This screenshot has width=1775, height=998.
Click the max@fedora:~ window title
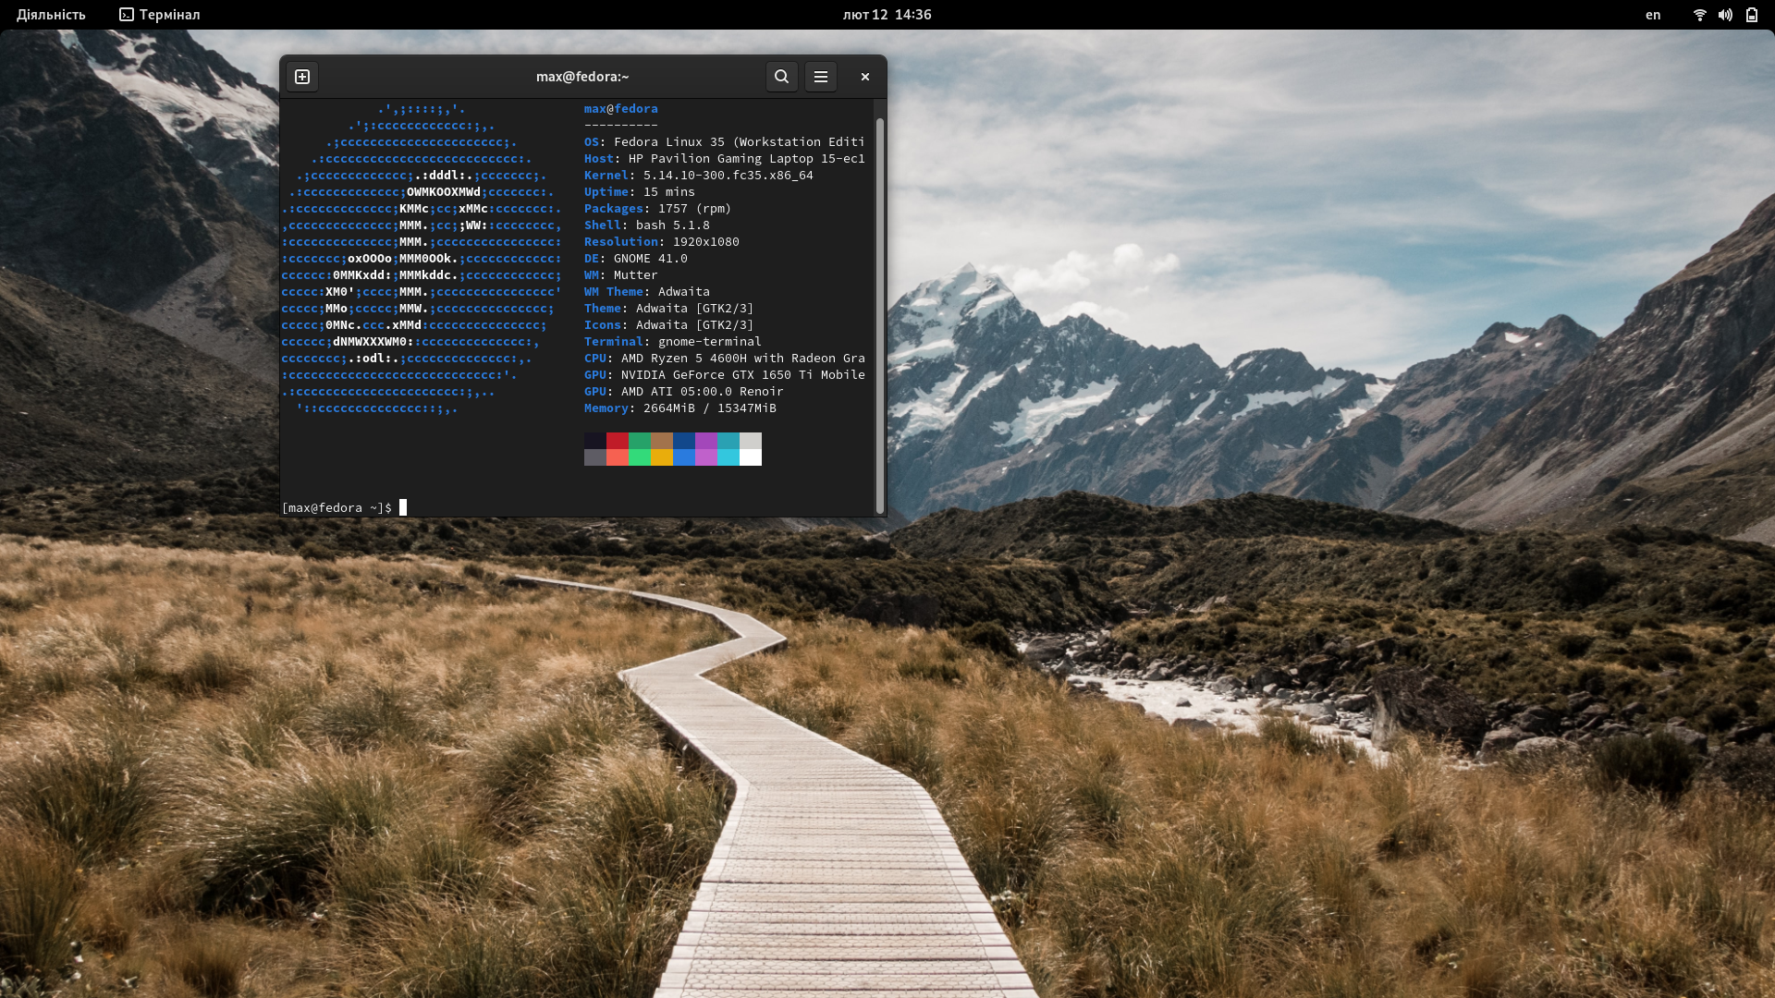(582, 77)
